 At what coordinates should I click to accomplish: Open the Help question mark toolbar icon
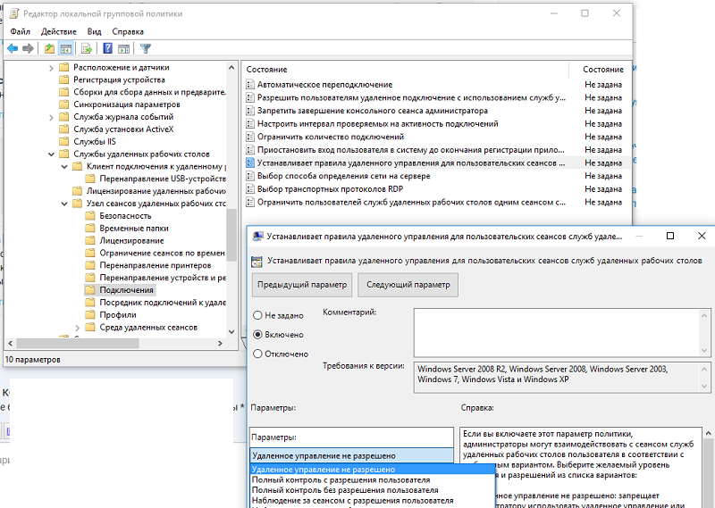[x=107, y=48]
